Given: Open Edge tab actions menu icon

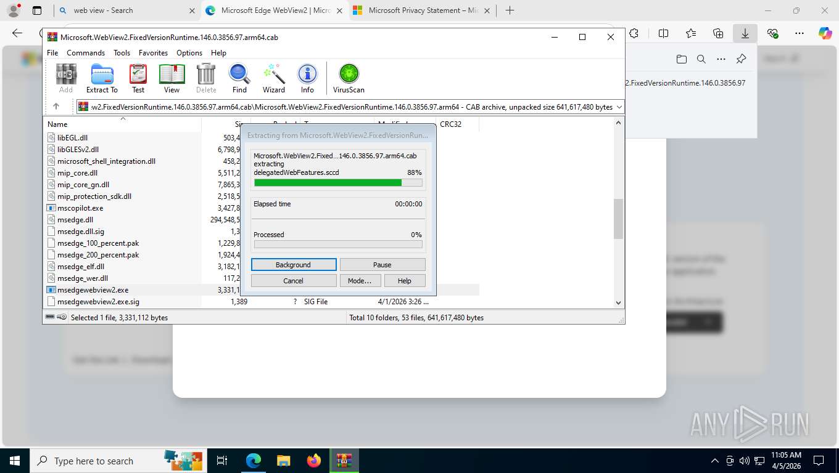Looking at the screenshot, I should click(x=37, y=10).
